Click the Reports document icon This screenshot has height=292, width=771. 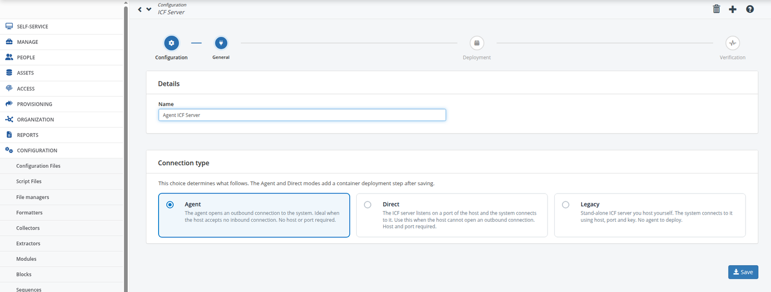tap(9, 135)
